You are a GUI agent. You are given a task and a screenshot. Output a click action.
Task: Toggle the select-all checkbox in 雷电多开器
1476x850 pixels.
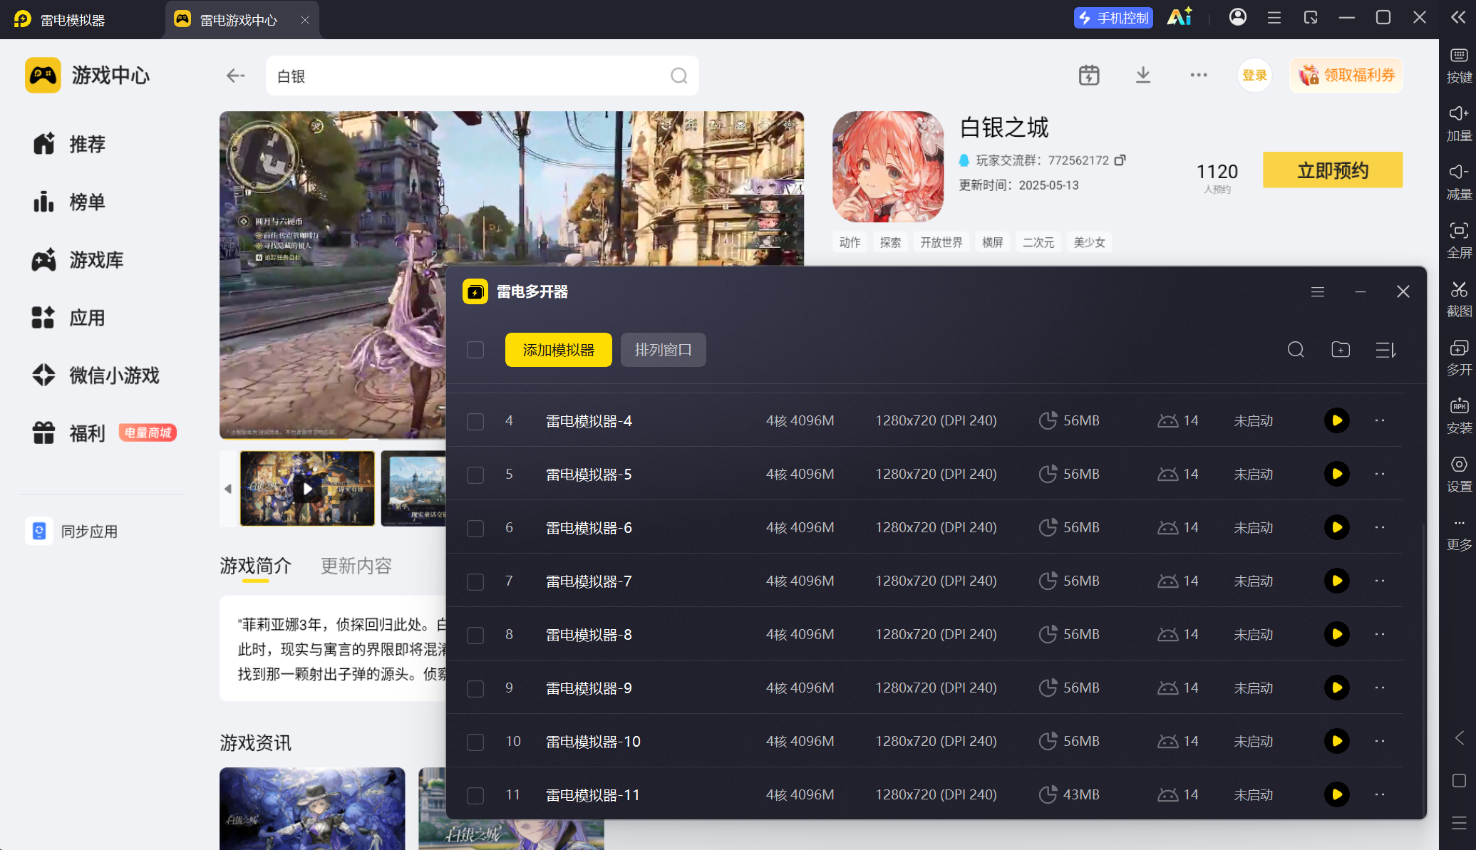[x=475, y=350]
